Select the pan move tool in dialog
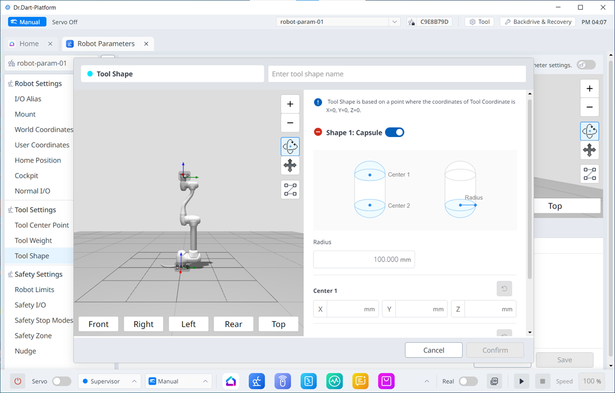The width and height of the screenshot is (615, 393). 290,165
